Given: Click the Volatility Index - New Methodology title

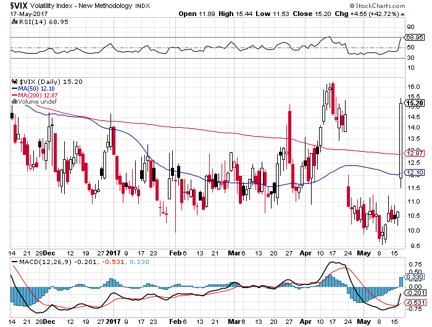Looking at the screenshot, I should [x=81, y=6].
